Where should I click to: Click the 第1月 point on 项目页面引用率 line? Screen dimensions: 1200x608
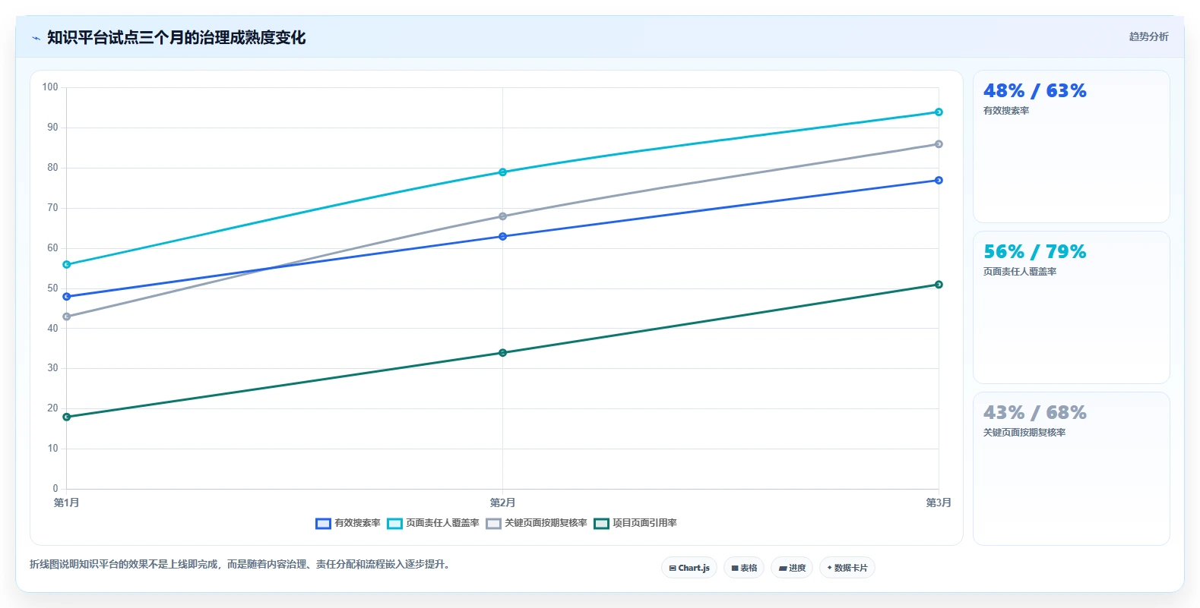coord(67,417)
